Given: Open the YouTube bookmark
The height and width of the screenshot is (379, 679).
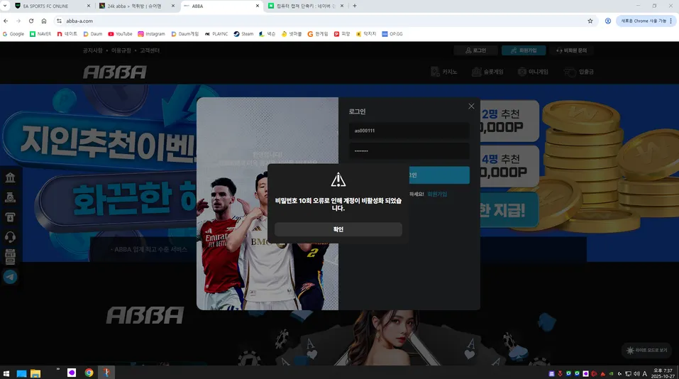Looking at the screenshot, I should click(120, 34).
